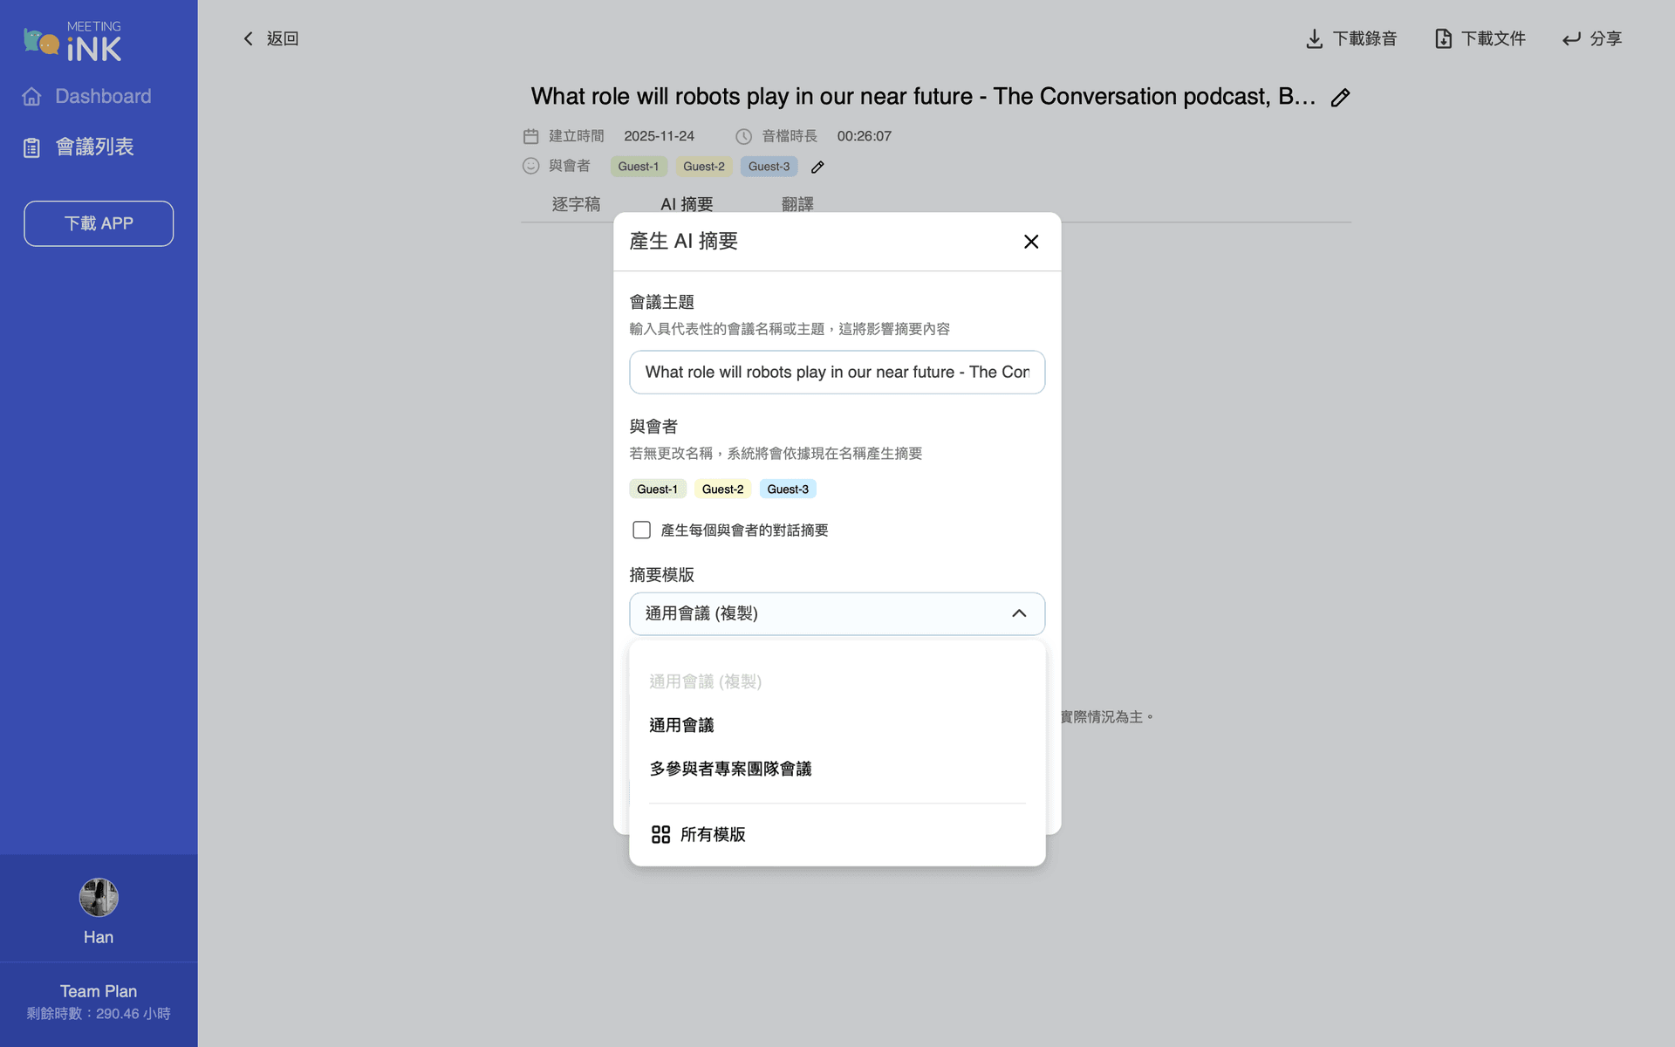Click the pencil icon next to 與會者 tags
The width and height of the screenshot is (1675, 1047).
point(817,166)
